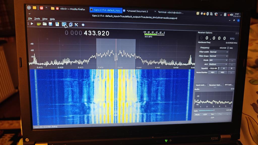Open the I/O devices configuration icon
Screen dimensions: 258x145
click(x=39, y=24)
